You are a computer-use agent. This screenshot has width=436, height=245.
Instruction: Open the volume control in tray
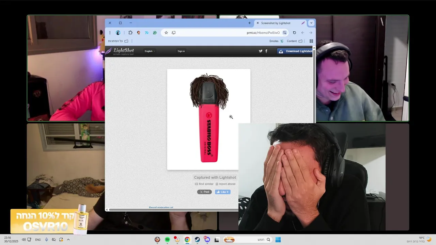[x=24, y=240]
